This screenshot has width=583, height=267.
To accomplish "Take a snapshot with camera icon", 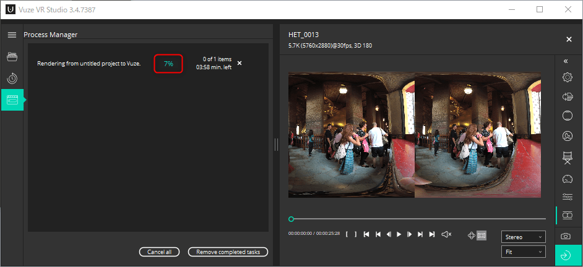I will (566, 236).
